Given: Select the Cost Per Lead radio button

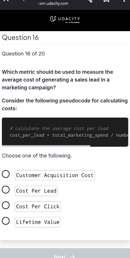Looking at the screenshot, I should (6, 190).
